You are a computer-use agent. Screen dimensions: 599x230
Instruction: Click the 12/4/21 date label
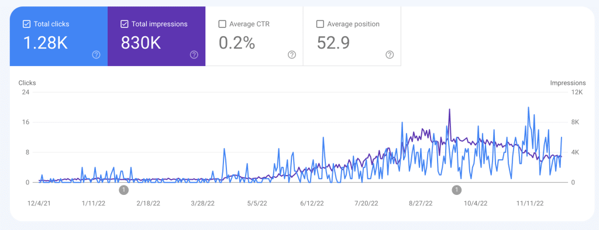[x=39, y=203]
